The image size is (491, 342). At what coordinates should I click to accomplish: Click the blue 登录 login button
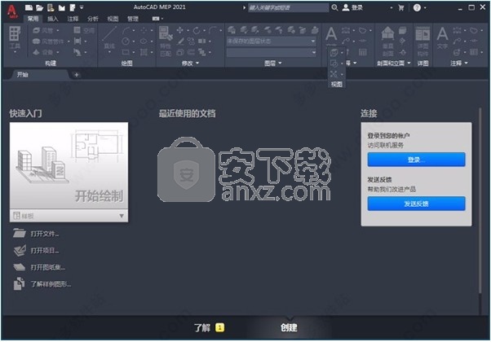tap(416, 160)
